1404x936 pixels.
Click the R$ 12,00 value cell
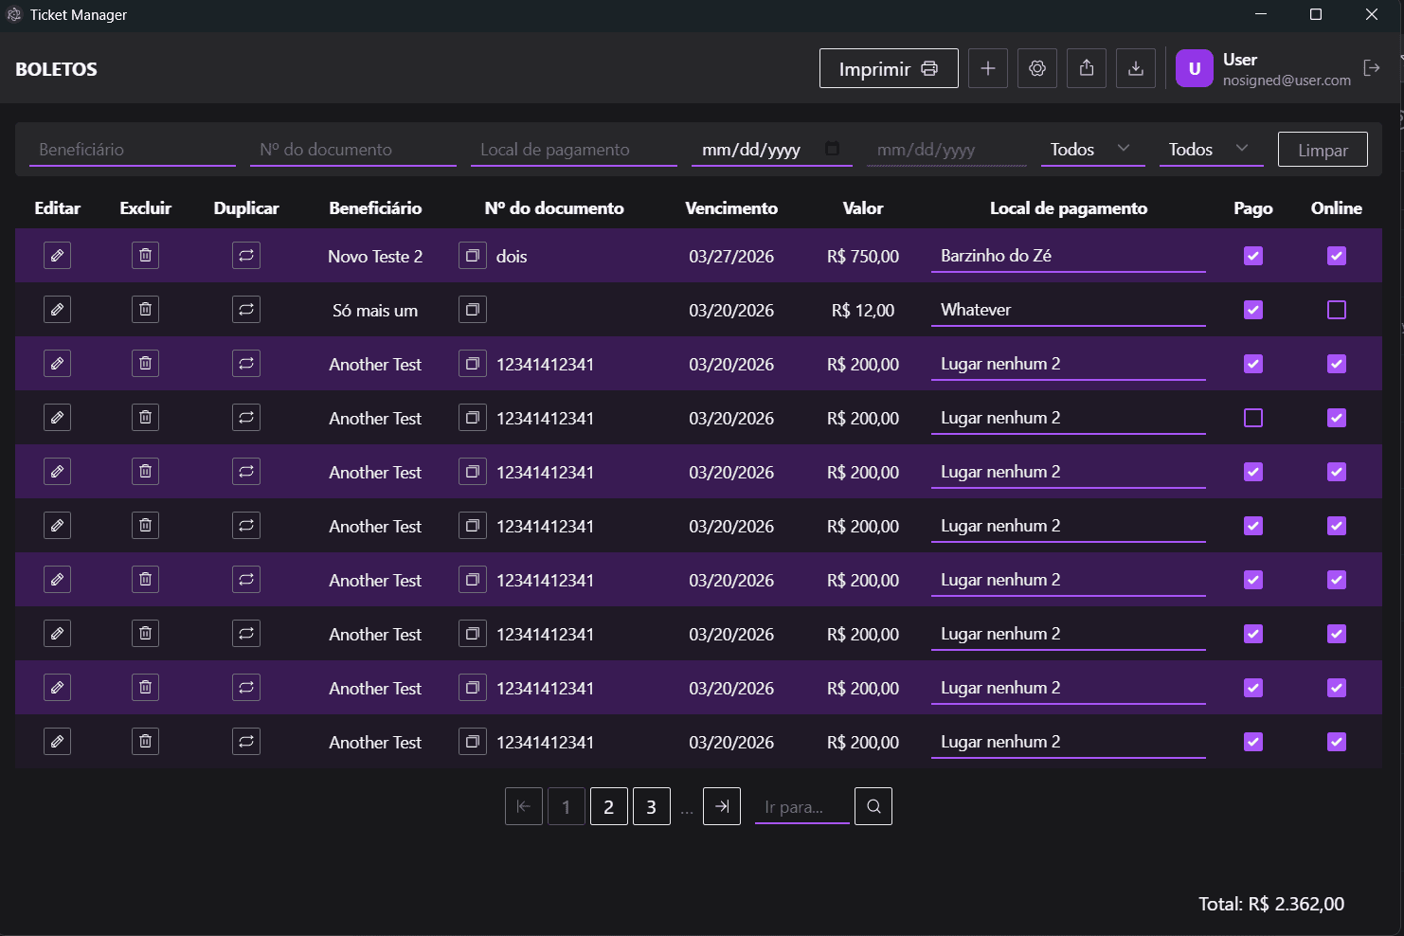coord(863,311)
